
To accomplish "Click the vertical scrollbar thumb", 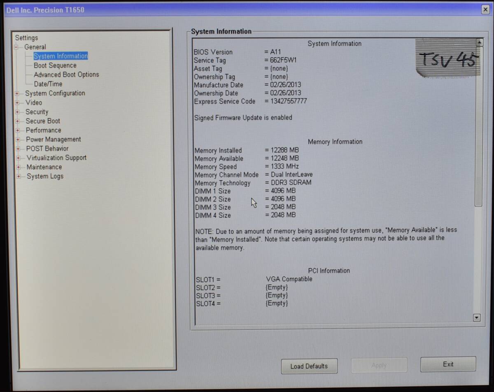I will pyautogui.click(x=478, y=126).
